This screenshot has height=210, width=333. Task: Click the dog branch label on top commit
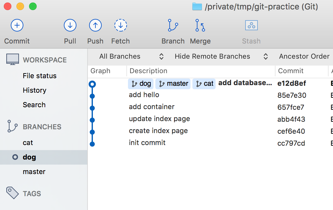[x=141, y=84]
